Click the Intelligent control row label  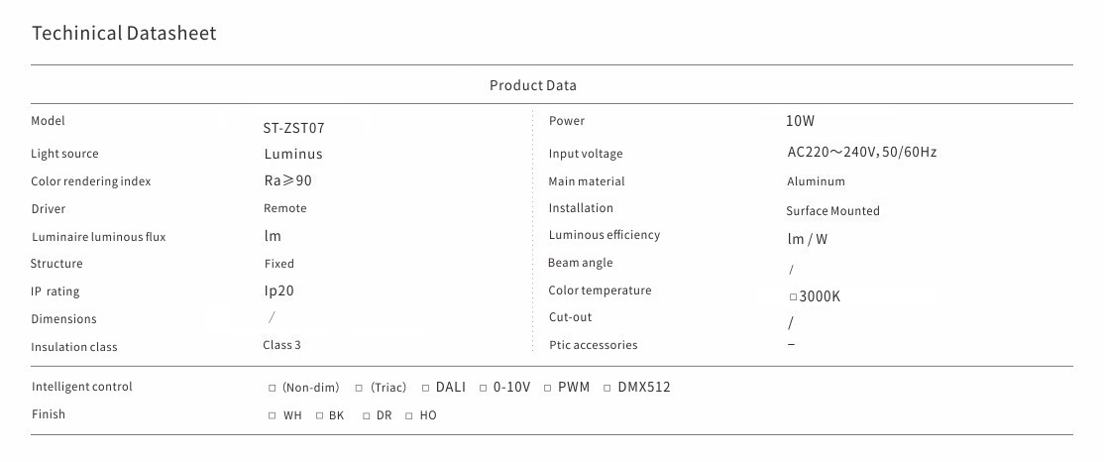(81, 387)
